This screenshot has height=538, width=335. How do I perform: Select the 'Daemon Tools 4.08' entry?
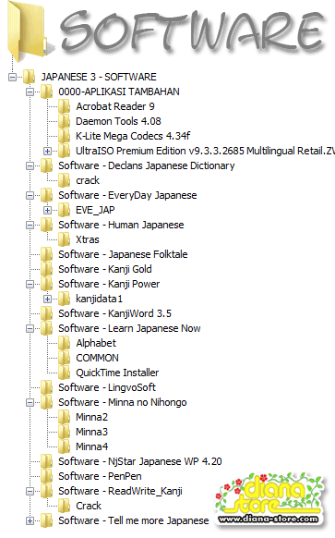[118, 121]
